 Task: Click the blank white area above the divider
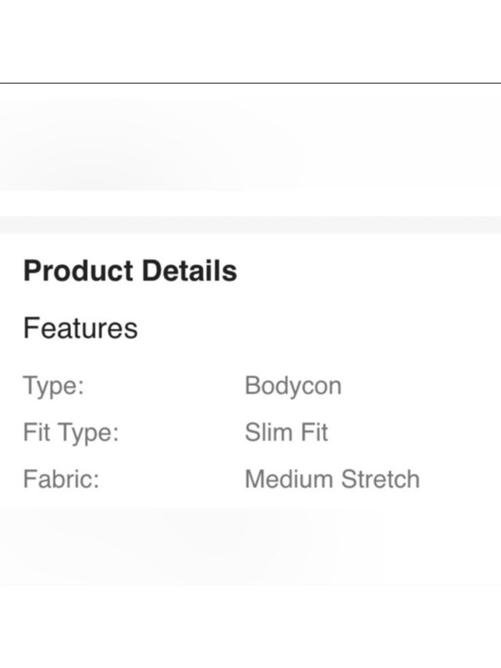coord(250,41)
